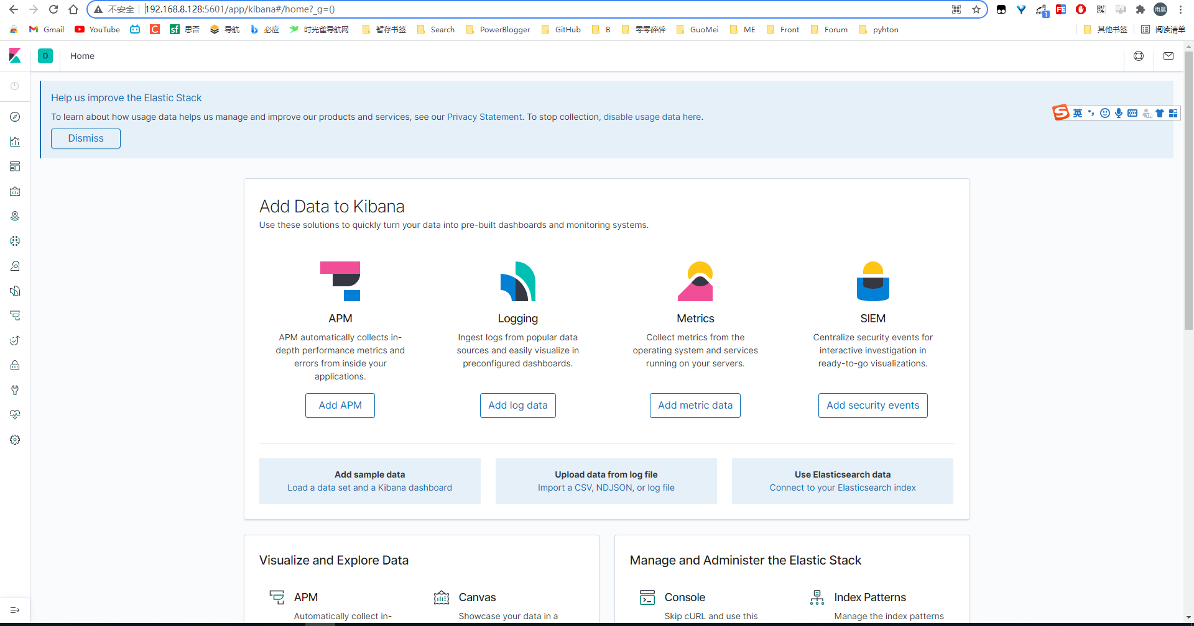1194x626 pixels.
Task: Open APM icon in sidebar
Action: [x=15, y=315]
